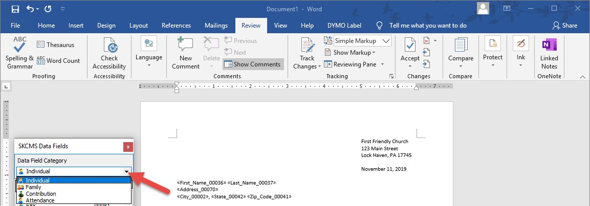
Task: Insert a New Comment
Action: coord(186,53)
